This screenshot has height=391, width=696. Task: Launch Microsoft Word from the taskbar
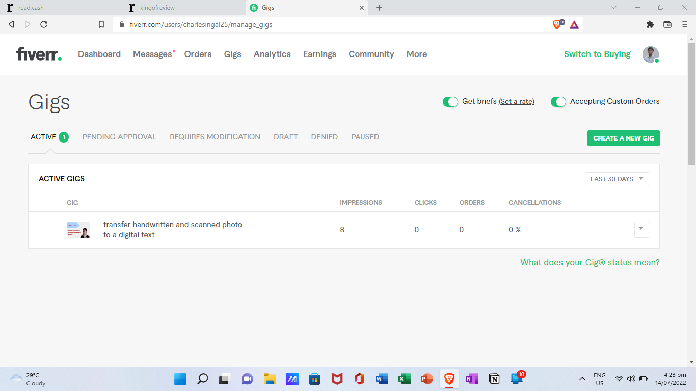click(382, 379)
